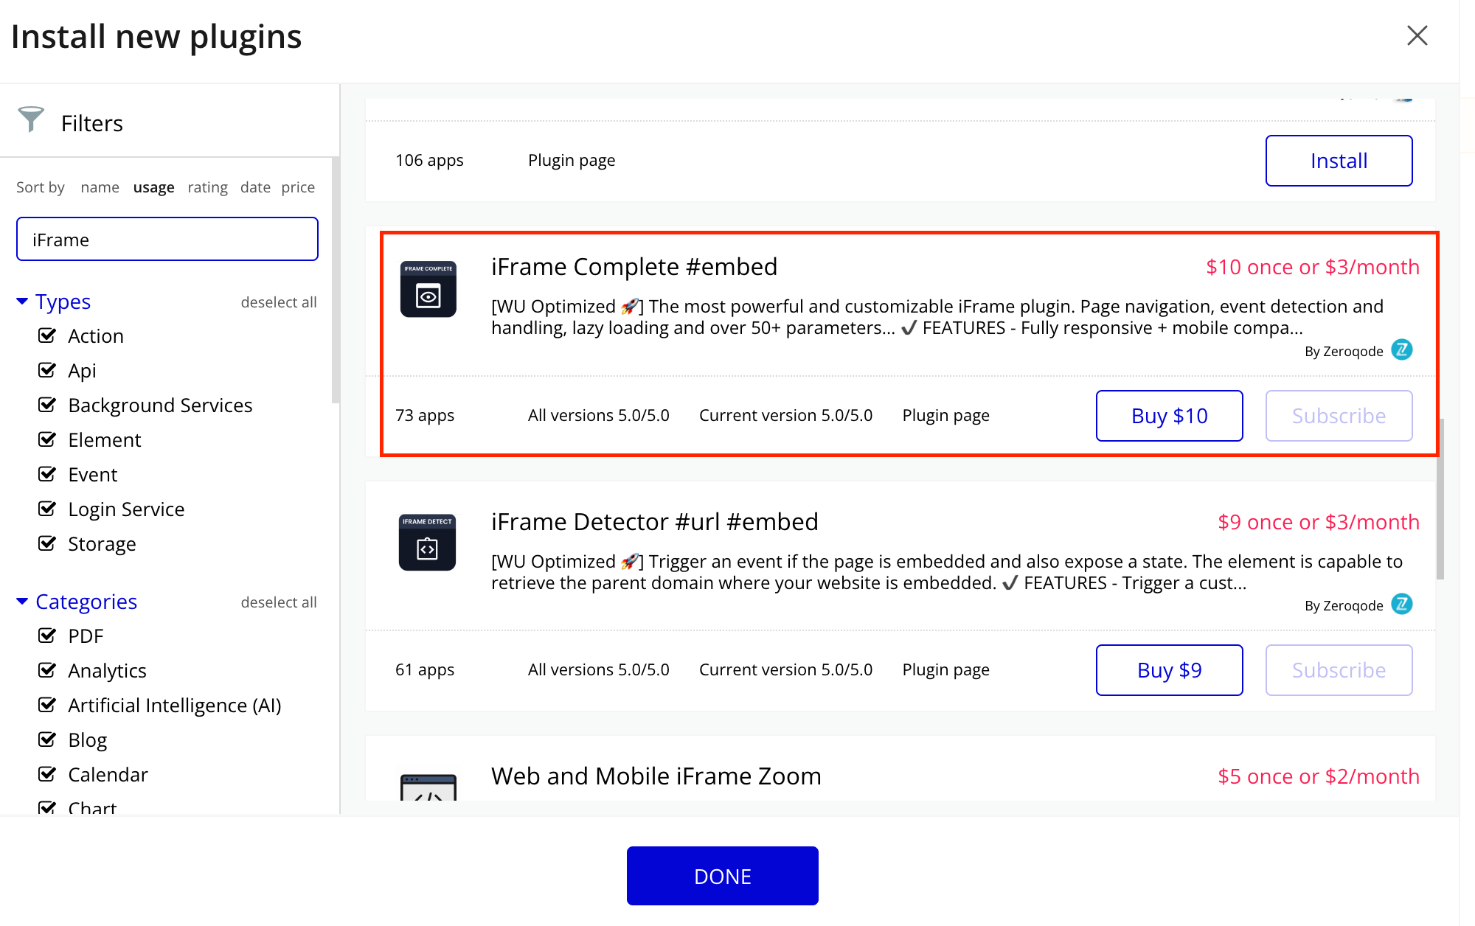Click Subscribe button for iFrame Detector

click(1339, 669)
